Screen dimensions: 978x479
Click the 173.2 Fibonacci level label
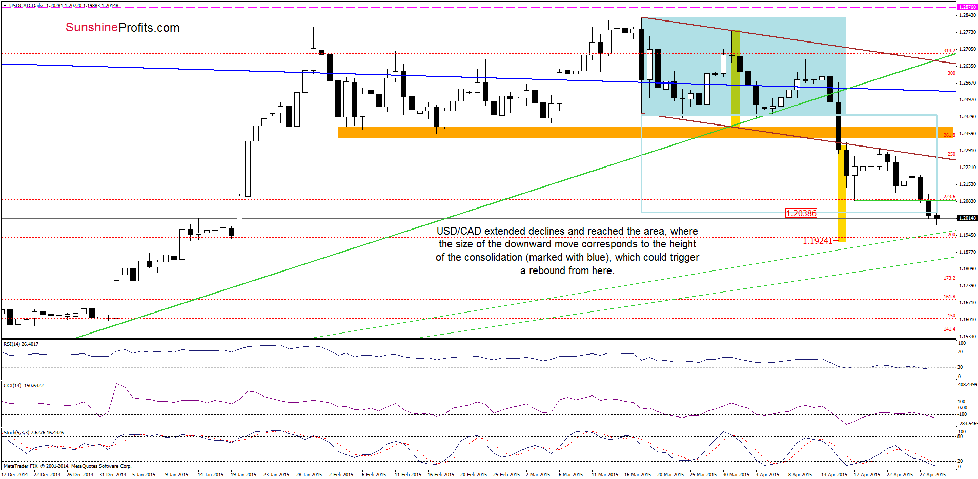click(x=949, y=278)
